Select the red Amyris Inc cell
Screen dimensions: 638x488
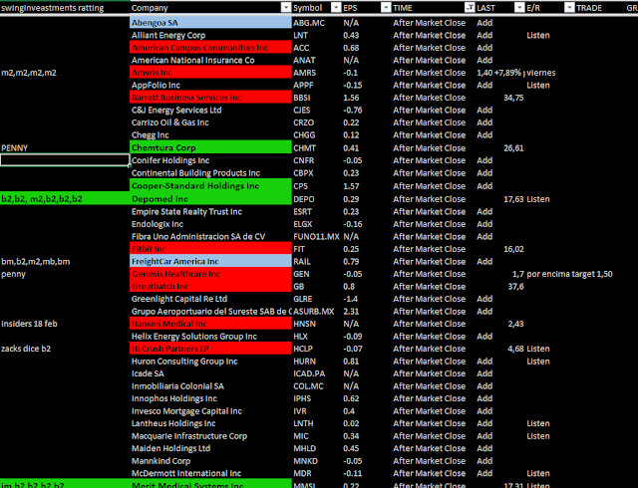[210, 73]
